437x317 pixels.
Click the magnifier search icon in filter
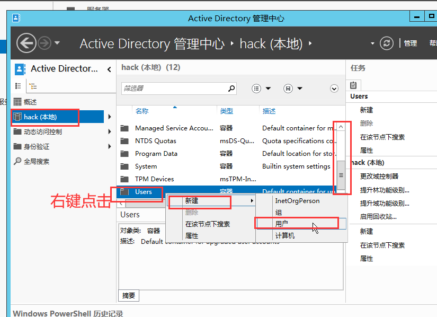[x=231, y=89]
